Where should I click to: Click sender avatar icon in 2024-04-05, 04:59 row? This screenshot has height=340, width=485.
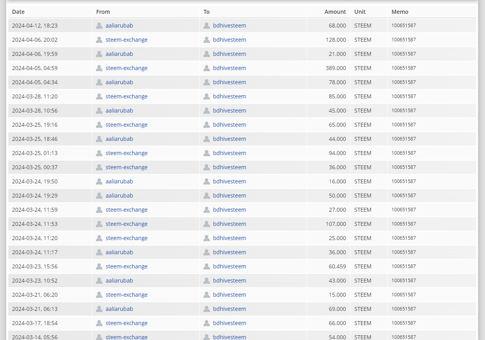coord(99,68)
